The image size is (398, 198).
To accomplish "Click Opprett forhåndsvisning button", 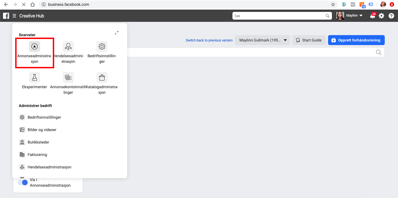I will tap(356, 40).
